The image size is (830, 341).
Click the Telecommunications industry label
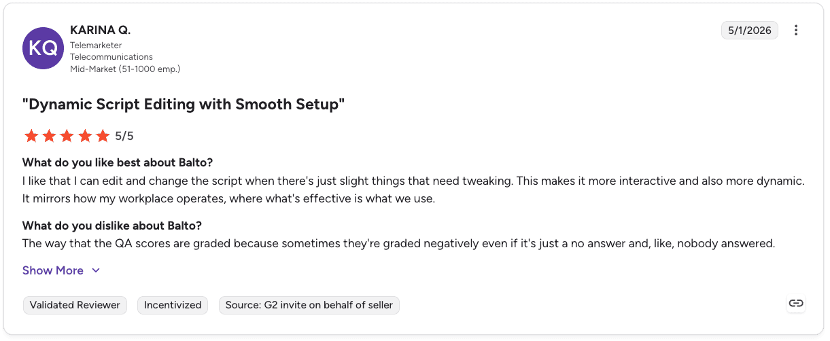(111, 57)
